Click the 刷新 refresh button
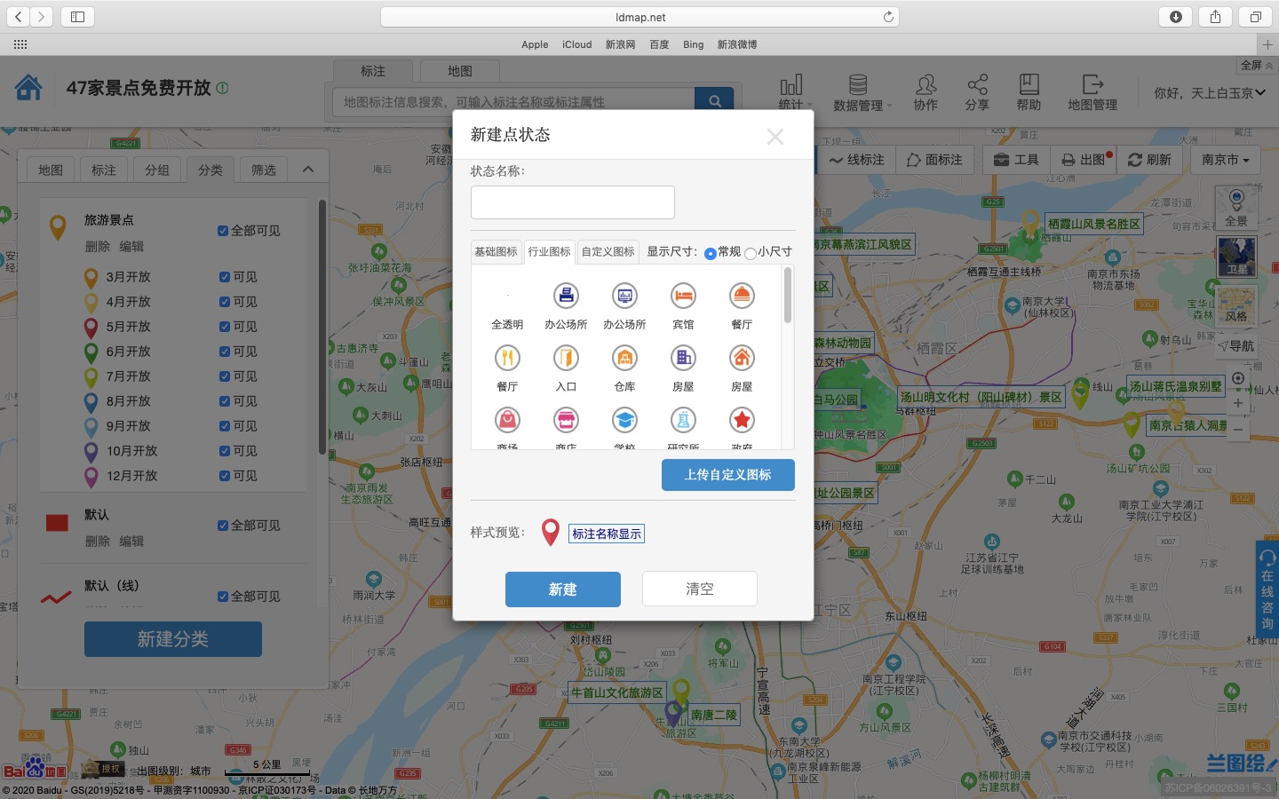The width and height of the screenshot is (1279, 799). [1150, 160]
